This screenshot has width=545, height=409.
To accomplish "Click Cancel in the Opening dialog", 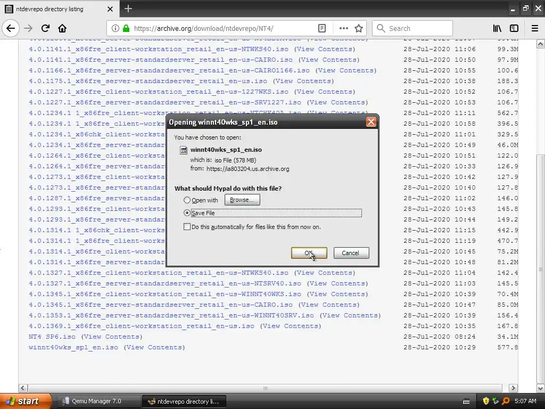I will [351, 253].
